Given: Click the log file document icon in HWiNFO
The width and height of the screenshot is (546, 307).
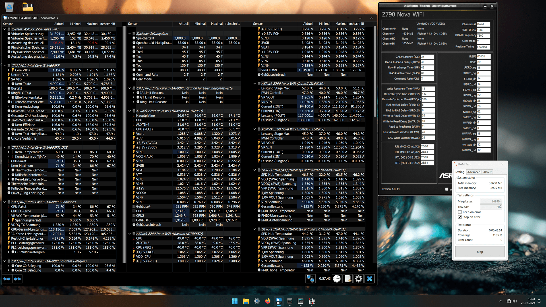Looking at the screenshot, I should click(x=348, y=279).
